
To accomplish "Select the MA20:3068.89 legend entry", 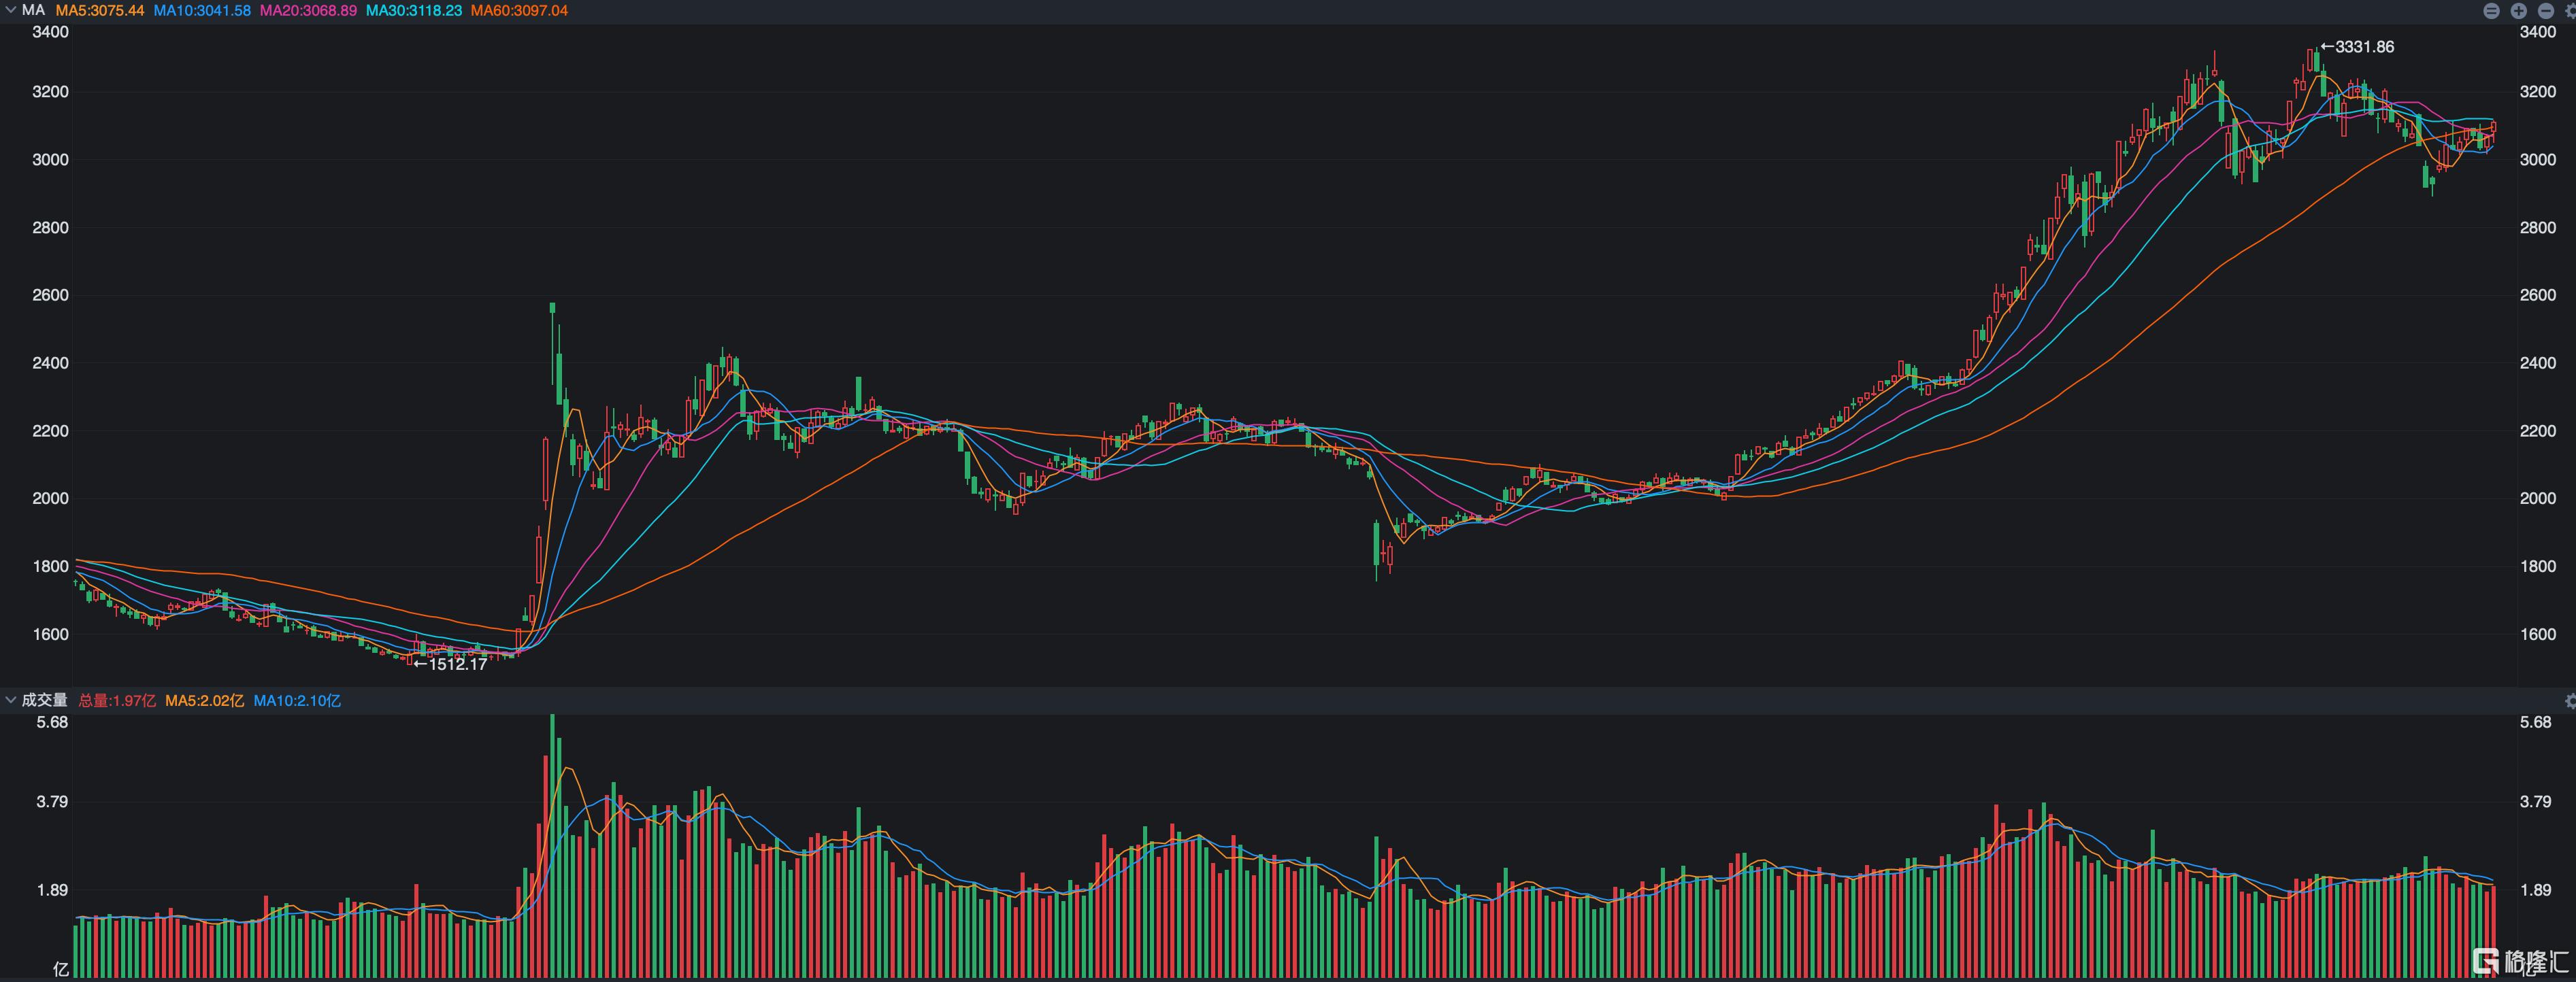I will click(x=308, y=10).
